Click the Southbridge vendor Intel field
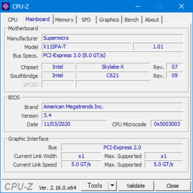Image resolution: width=193 pixels, height=193 pixels. 58,75
